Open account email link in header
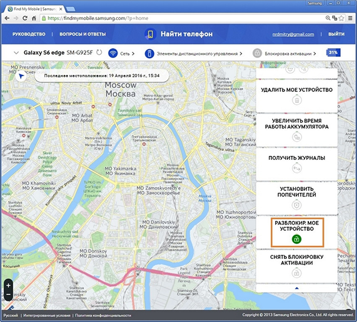This screenshot has width=357, height=322. coord(293,34)
